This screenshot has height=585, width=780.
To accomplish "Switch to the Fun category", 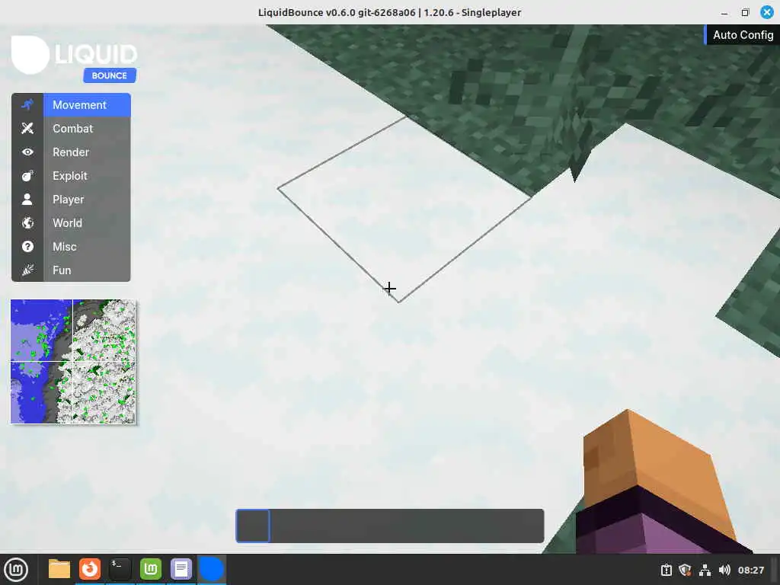I will 71,270.
